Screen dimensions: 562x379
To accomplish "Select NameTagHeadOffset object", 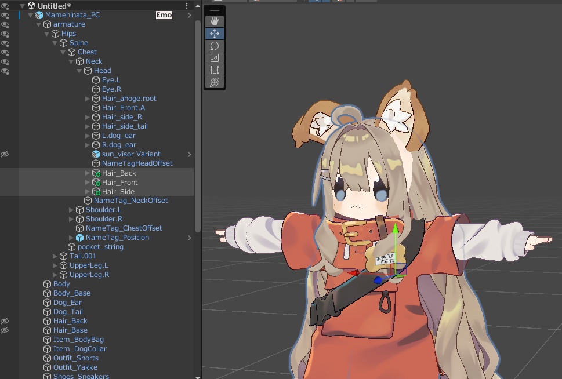I will (137, 163).
